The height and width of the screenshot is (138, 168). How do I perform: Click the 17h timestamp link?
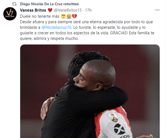88,10
